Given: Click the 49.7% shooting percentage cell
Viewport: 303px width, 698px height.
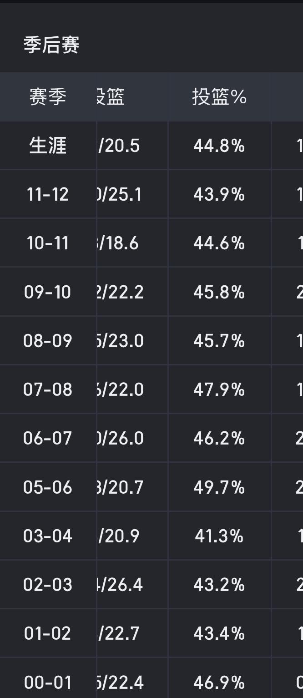Looking at the screenshot, I should pos(219,487).
